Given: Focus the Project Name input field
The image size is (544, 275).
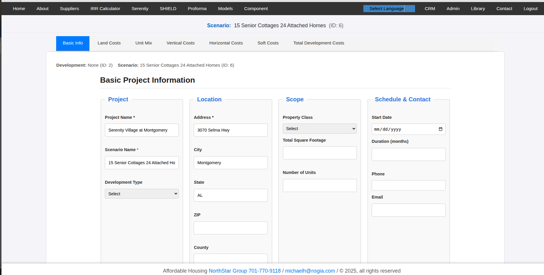Looking at the screenshot, I should click(x=141, y=130).
